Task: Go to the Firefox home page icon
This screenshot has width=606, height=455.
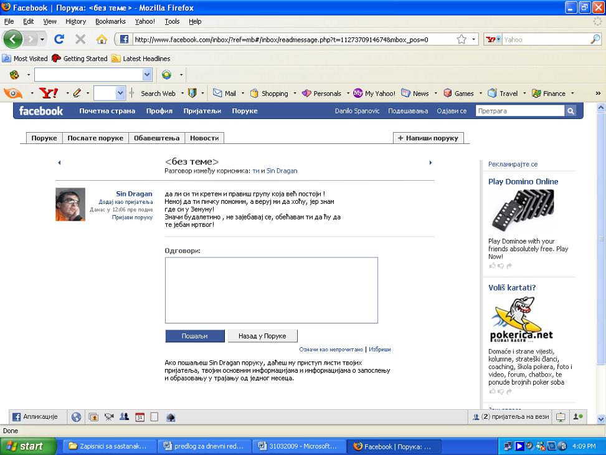Action: point(102,39)
